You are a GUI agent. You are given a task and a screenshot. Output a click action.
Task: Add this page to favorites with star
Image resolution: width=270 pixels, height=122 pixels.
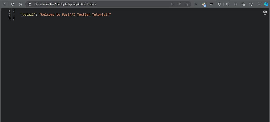(x=187, y=4)
